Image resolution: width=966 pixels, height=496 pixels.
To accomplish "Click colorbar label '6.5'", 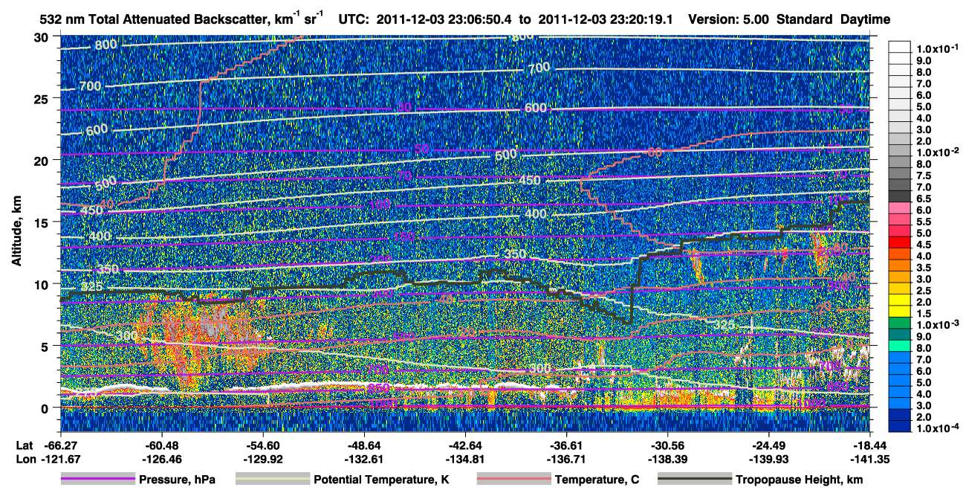I will click(923, 199).
